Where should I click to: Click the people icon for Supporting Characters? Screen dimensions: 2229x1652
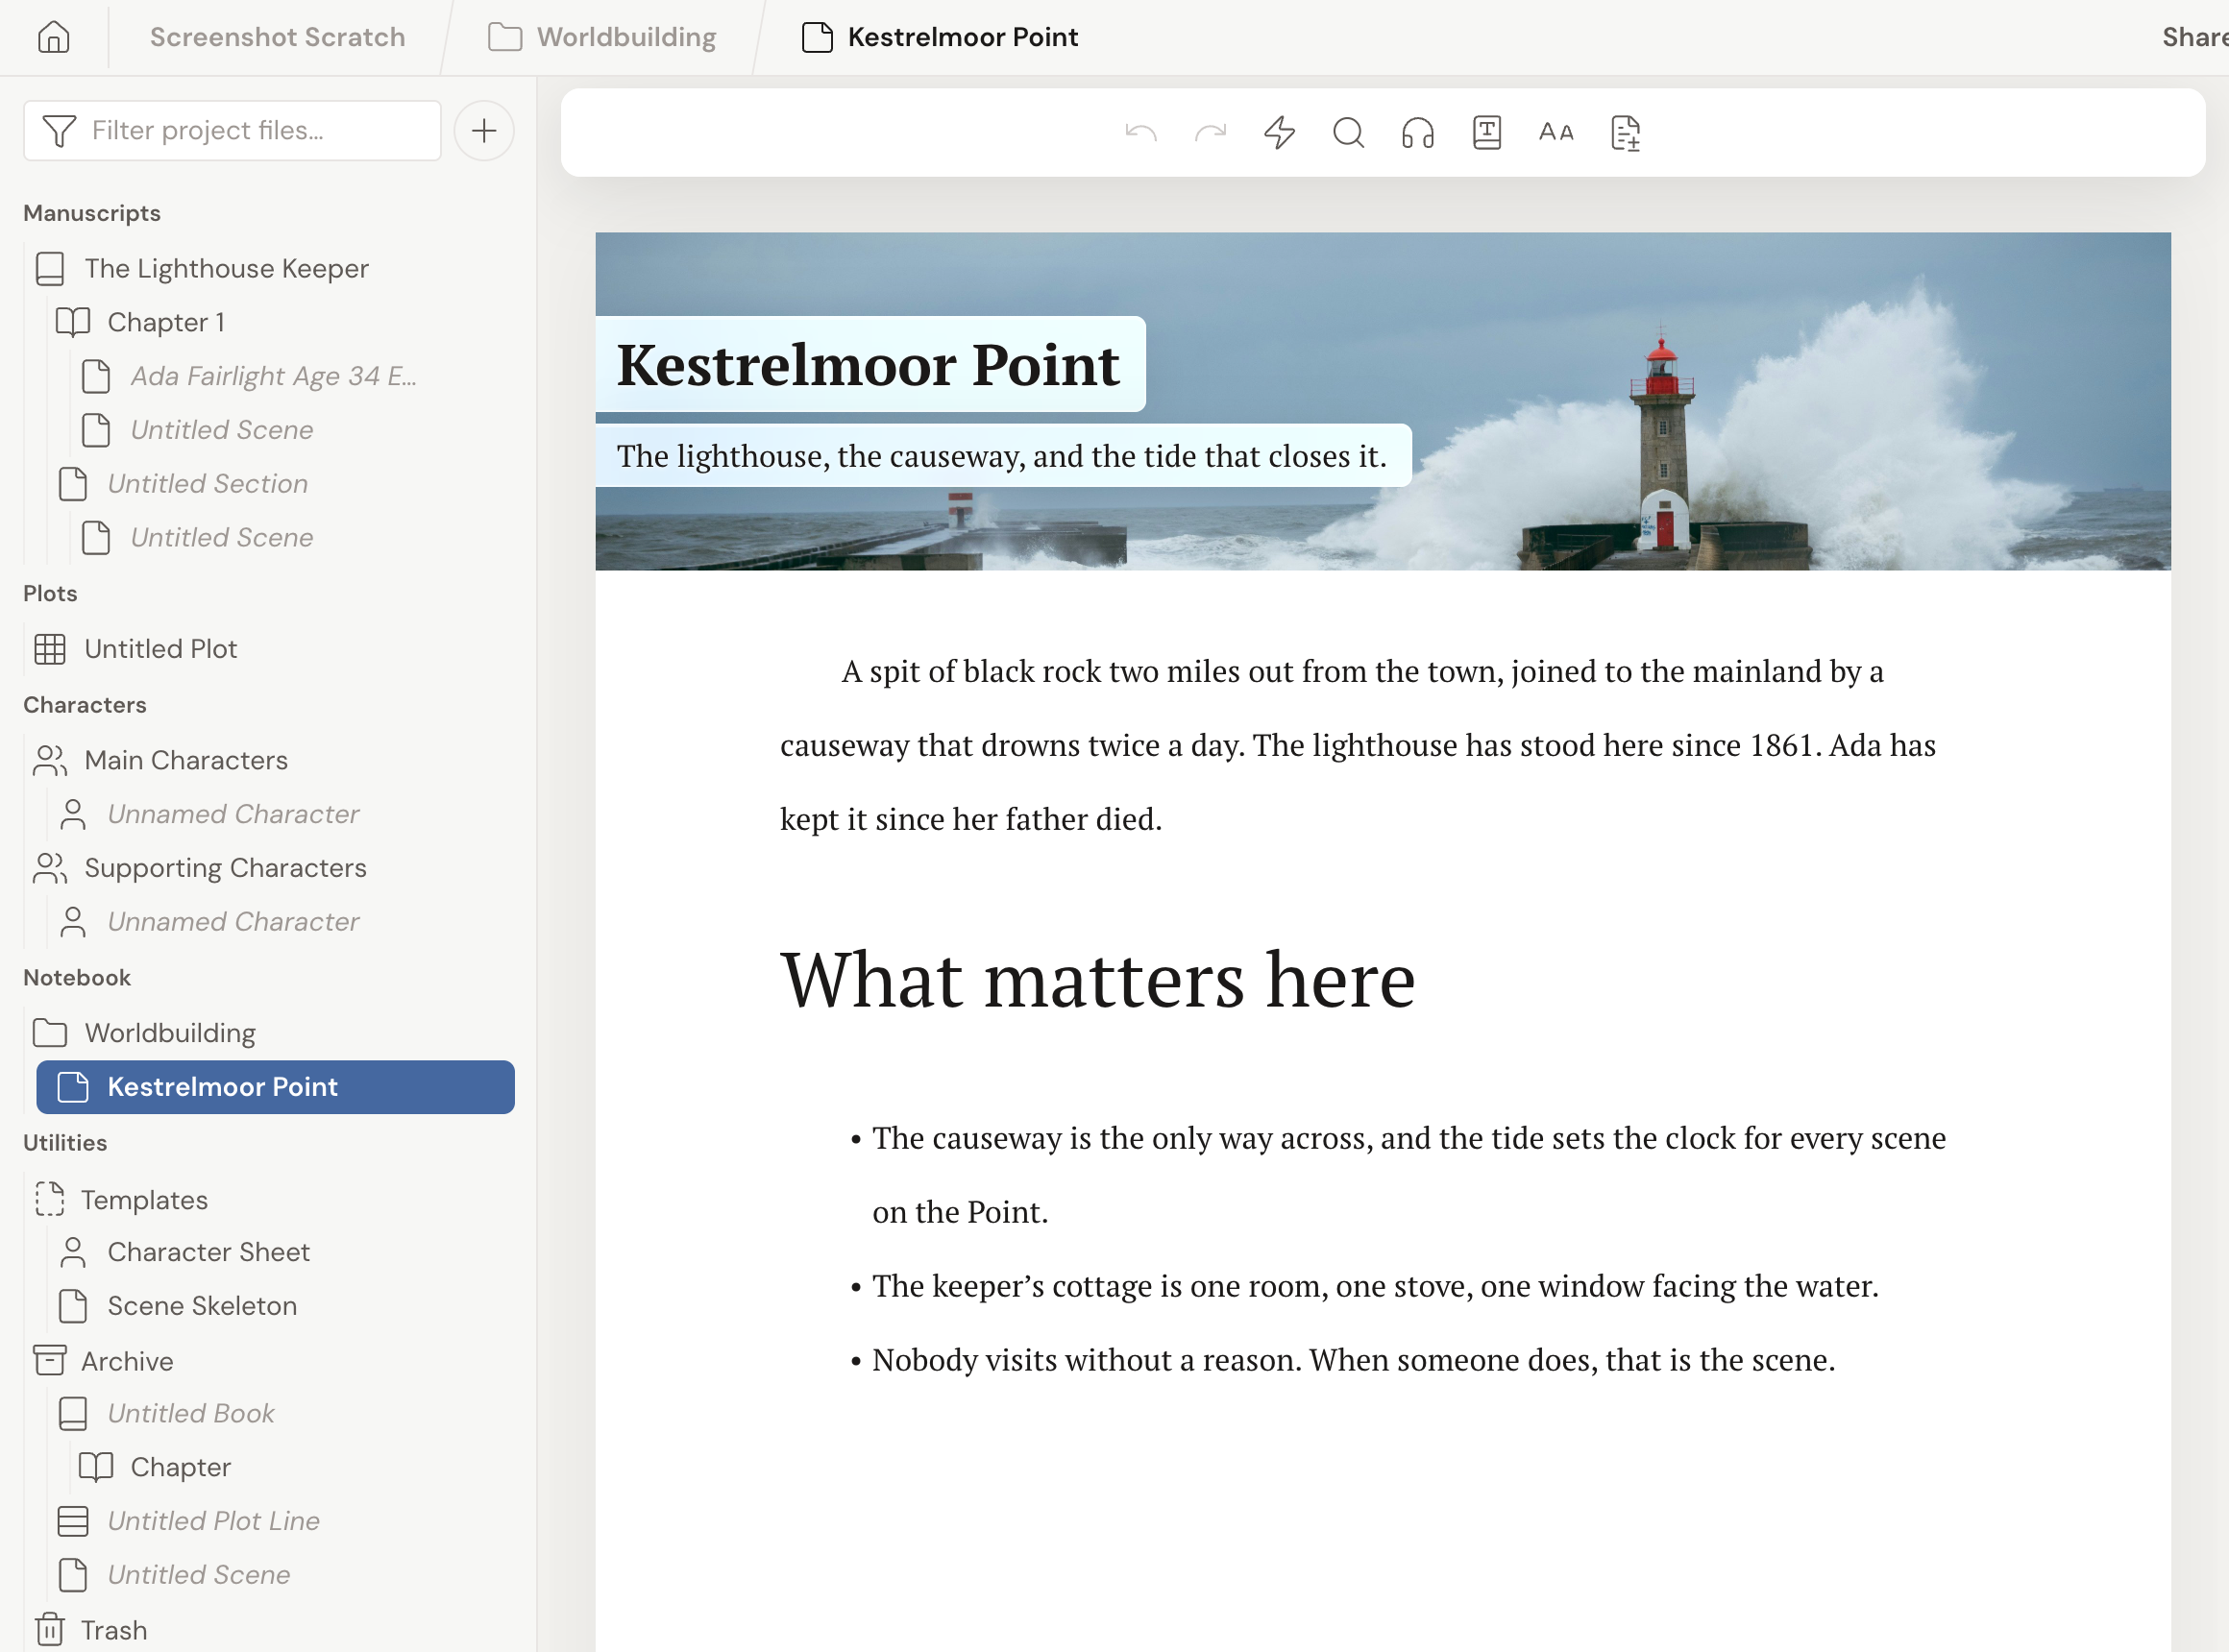(x=50, y=868)
